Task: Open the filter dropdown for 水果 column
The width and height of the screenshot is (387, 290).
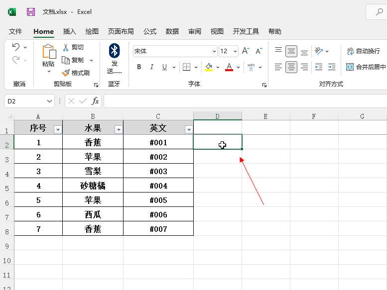Action: 118,129
